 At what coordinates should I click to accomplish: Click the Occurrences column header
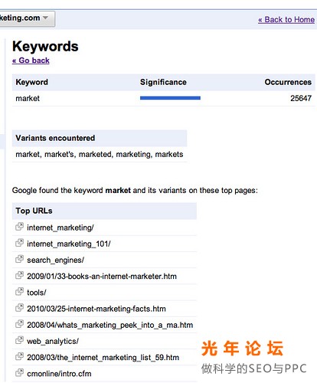coord(288,82)
